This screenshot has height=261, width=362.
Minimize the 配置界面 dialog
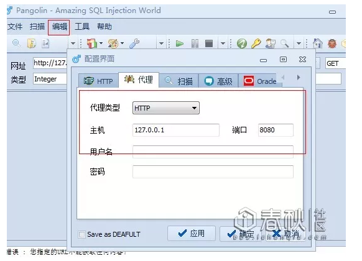263,60
